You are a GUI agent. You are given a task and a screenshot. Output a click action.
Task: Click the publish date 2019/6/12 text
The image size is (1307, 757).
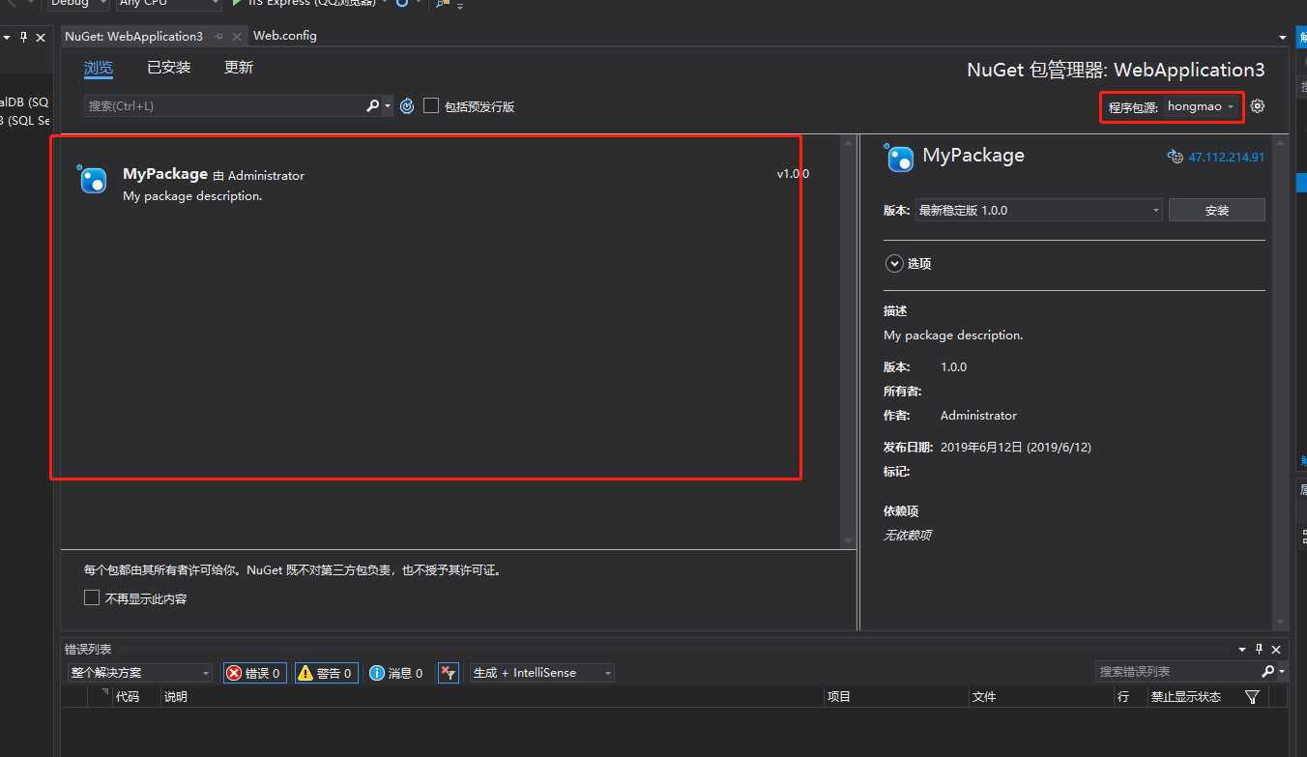pos(1016,448)
